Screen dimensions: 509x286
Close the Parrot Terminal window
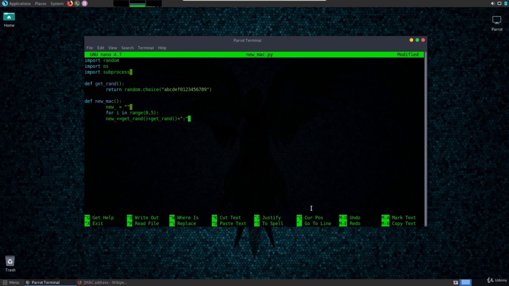[423, 40]
